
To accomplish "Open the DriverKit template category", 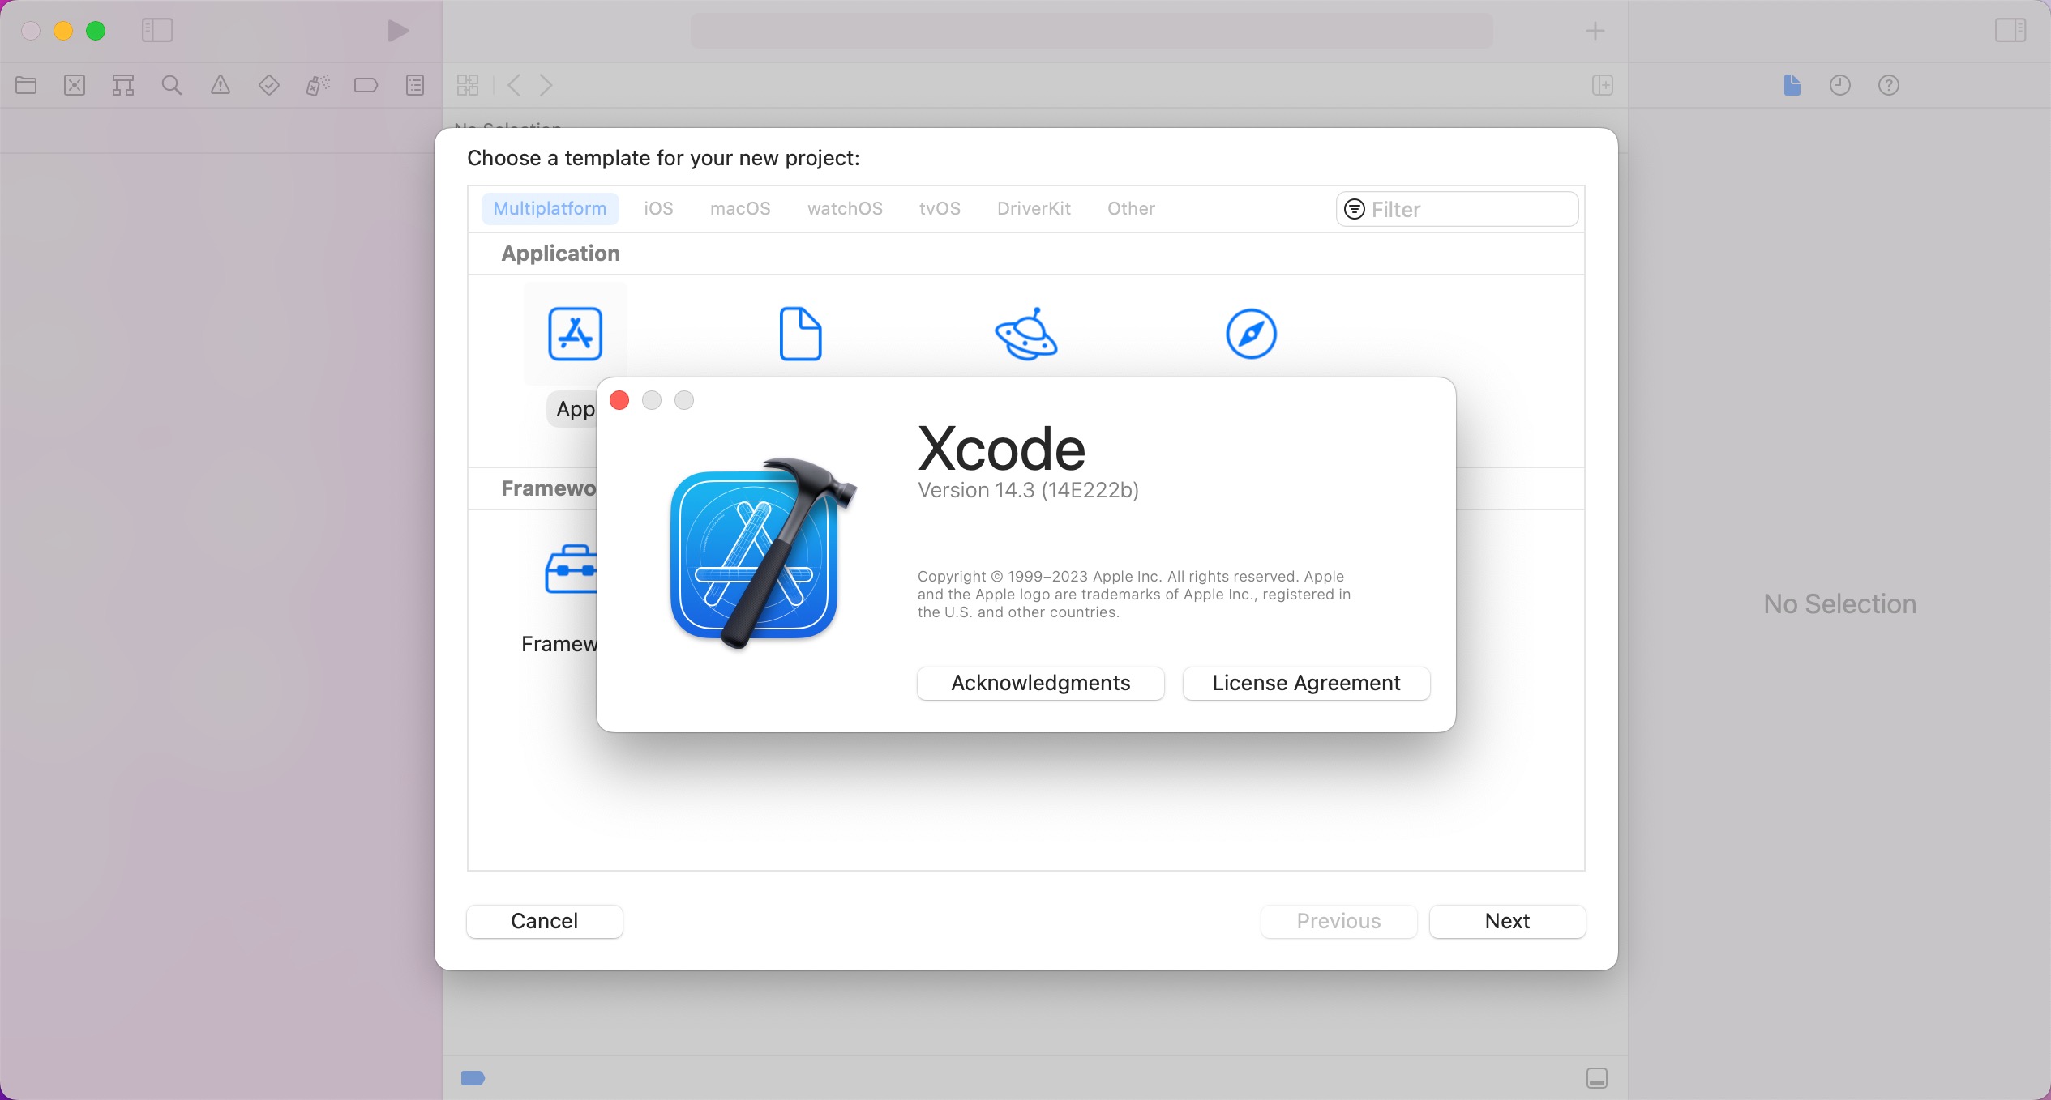I will click(x=1033, y=208).
